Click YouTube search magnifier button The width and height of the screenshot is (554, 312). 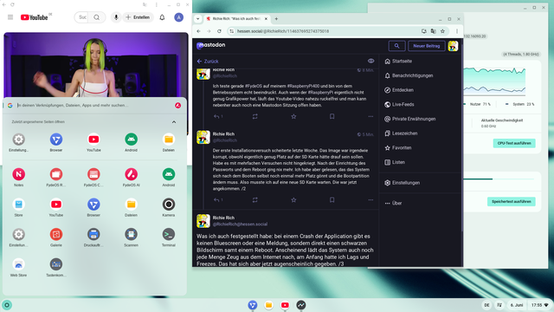(x=96, y=17)
